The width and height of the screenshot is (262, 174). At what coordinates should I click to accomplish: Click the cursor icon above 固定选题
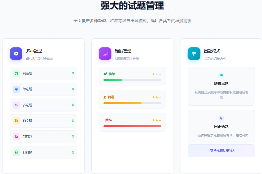click(221, 118)
